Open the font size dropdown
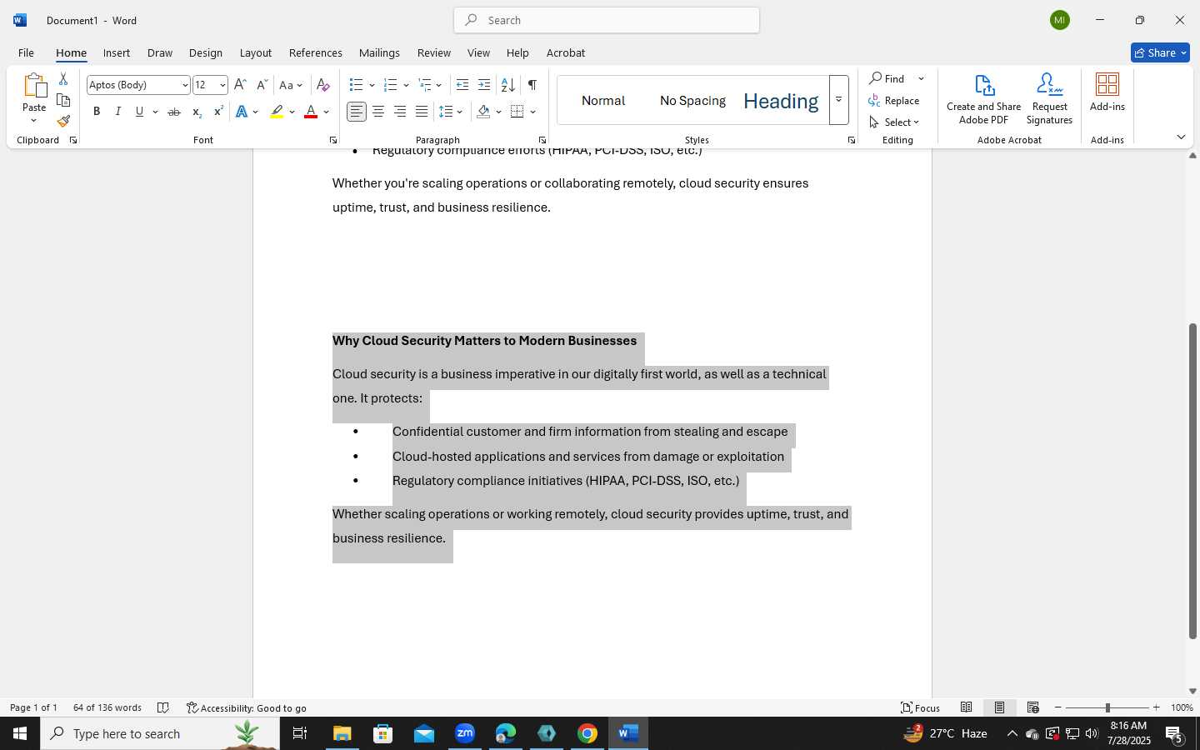1200x750 pixels. (222, 85)
